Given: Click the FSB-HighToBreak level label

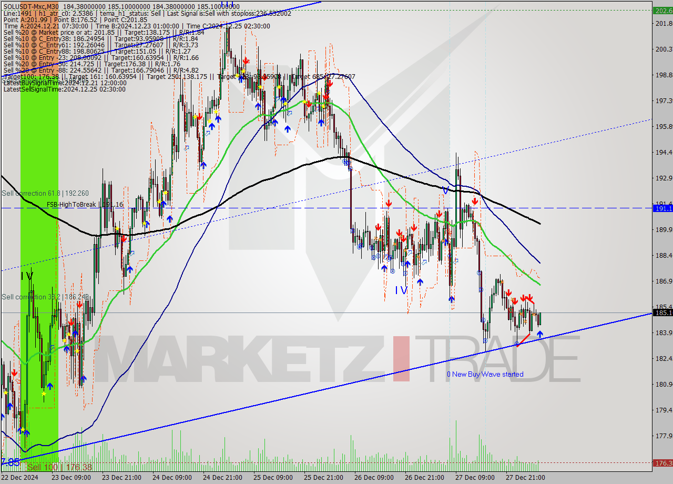Looking at the screenshot, I should pos(84,204).
